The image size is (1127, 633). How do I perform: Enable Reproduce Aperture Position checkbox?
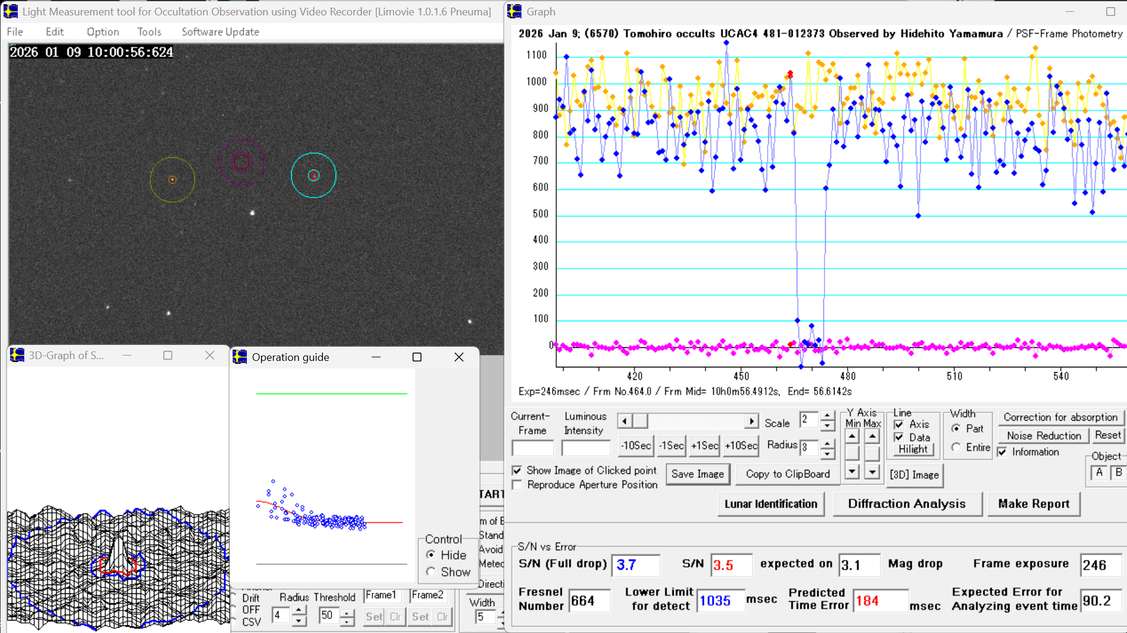coord(517,485)
